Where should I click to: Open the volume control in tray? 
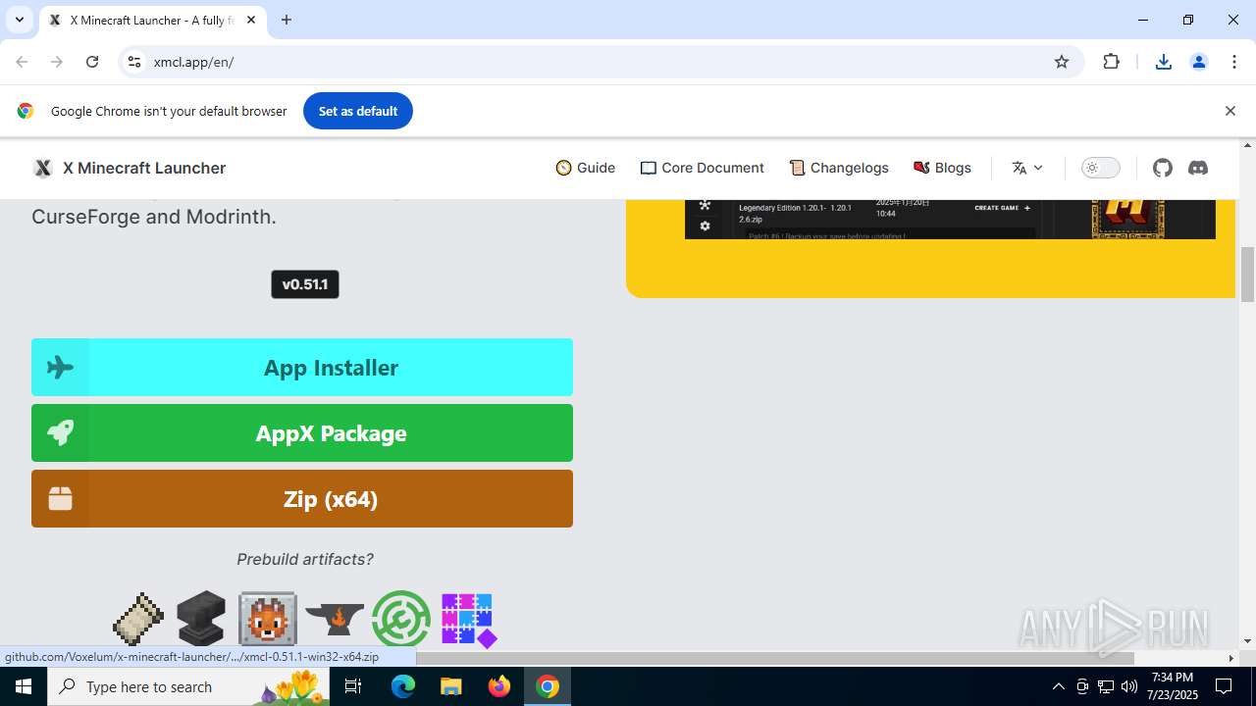pyautogui.click(x=1128, y=686)
